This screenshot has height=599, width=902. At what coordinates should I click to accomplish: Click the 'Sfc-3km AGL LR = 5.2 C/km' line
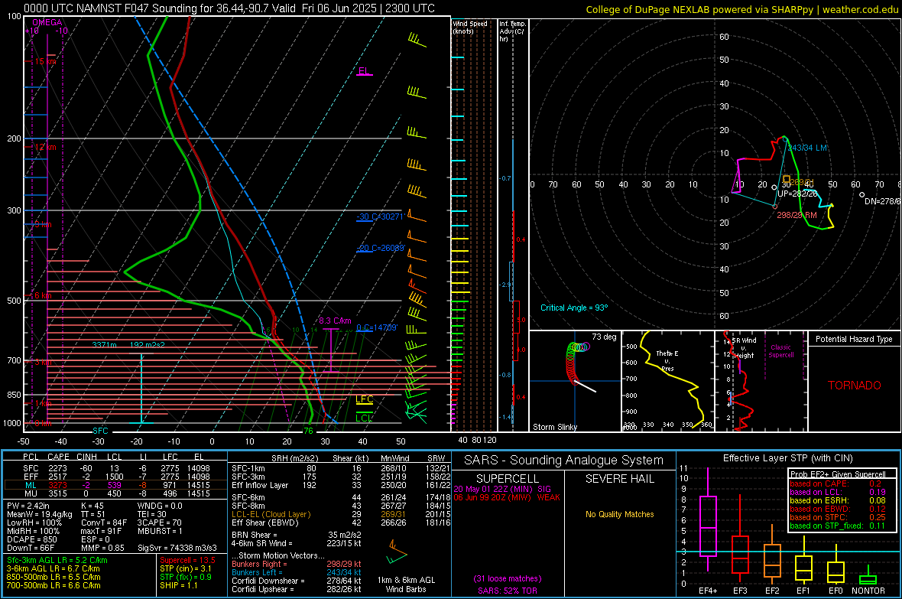[57, 560]
